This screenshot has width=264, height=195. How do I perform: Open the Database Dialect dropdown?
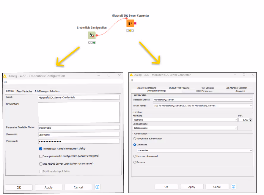[x=251, y=100]
